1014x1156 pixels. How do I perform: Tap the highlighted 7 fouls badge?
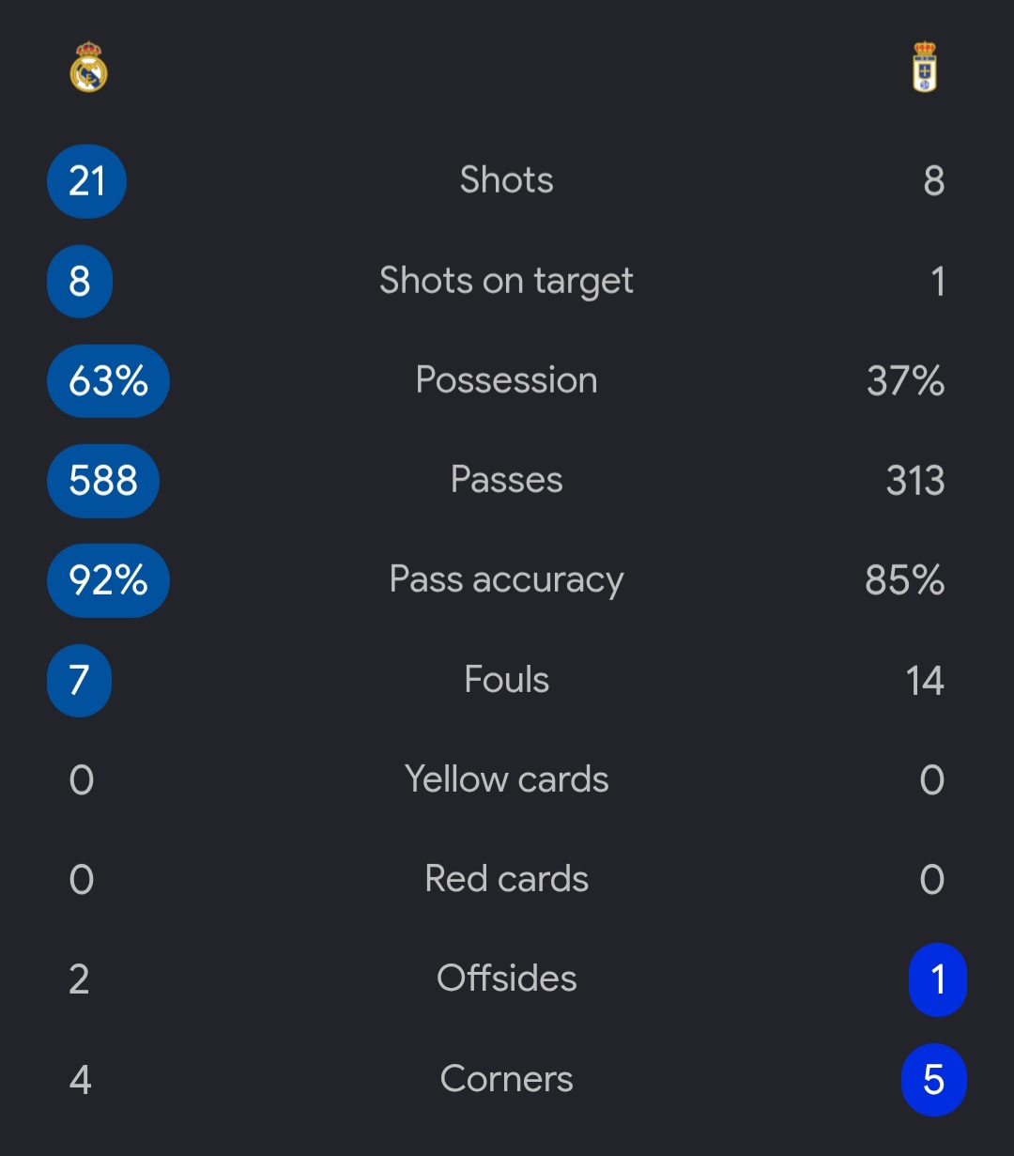coord(79,680)
